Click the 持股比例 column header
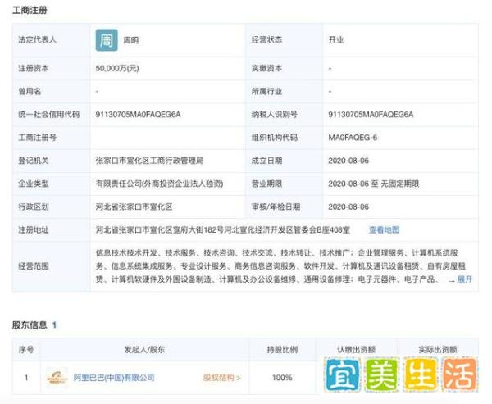492x404 pixels. pos(282,349)
